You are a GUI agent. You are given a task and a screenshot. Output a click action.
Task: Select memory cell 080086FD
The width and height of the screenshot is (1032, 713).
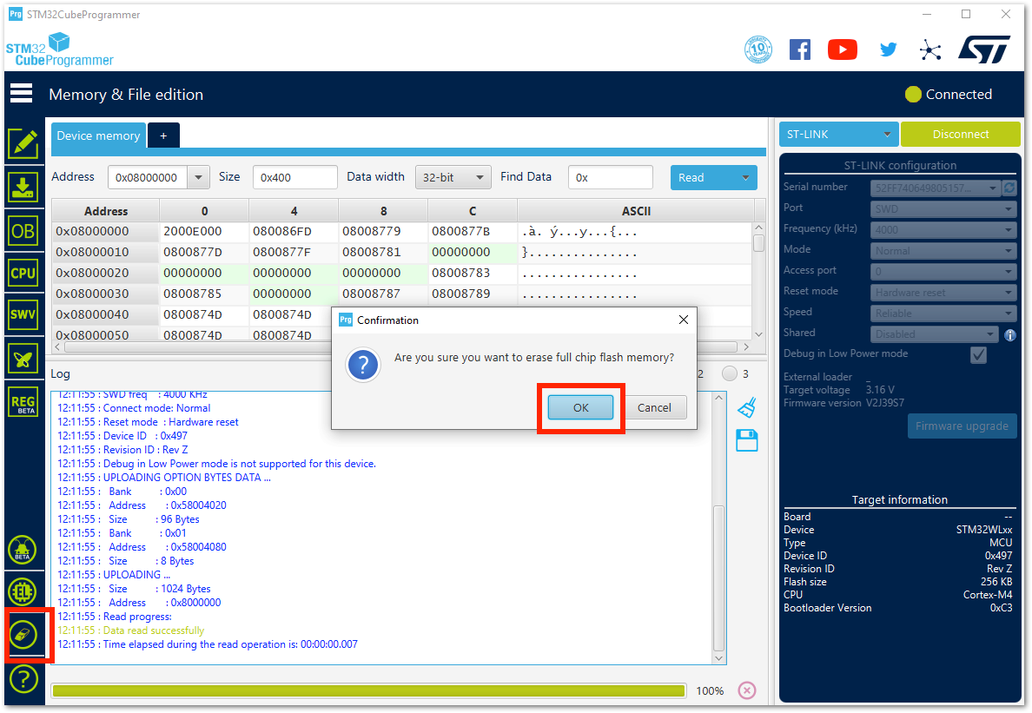(x=294, y=232)
